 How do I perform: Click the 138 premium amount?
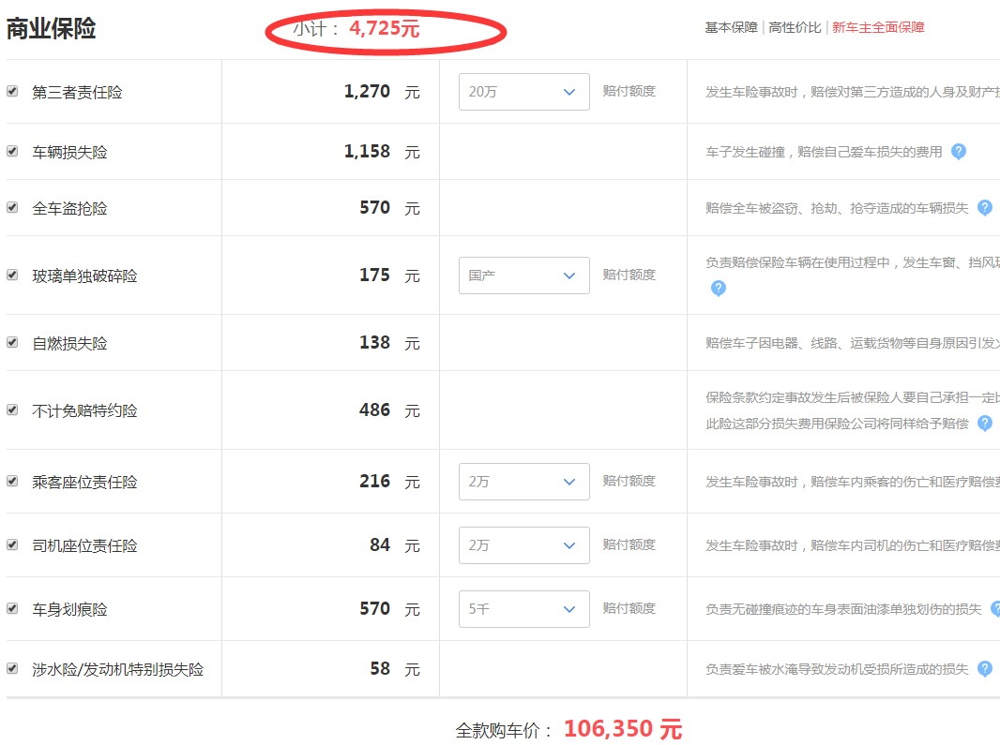pos(374,343)
